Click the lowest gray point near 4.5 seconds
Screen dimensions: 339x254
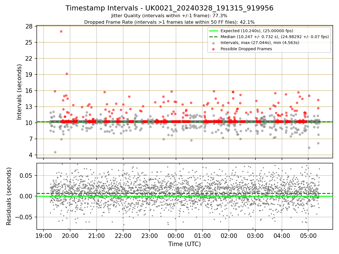pyautogui.click(x=55, y=152)
